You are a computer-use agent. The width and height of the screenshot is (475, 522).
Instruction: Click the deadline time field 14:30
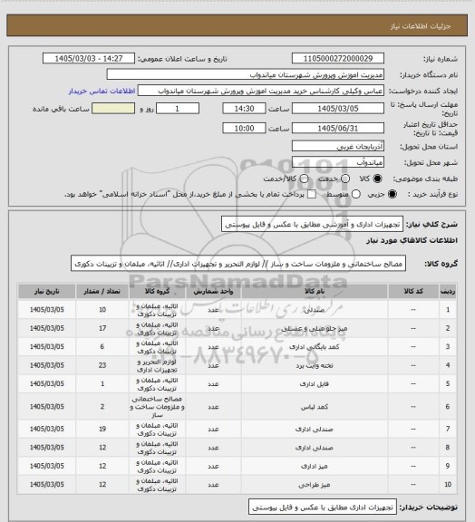(244, 109)
